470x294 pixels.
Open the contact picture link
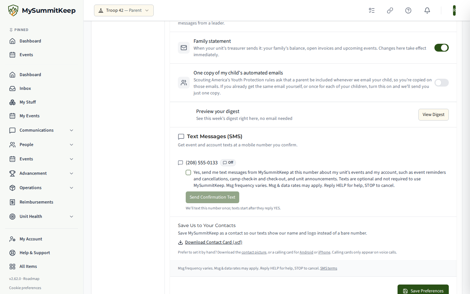click(x=254, y=253)
